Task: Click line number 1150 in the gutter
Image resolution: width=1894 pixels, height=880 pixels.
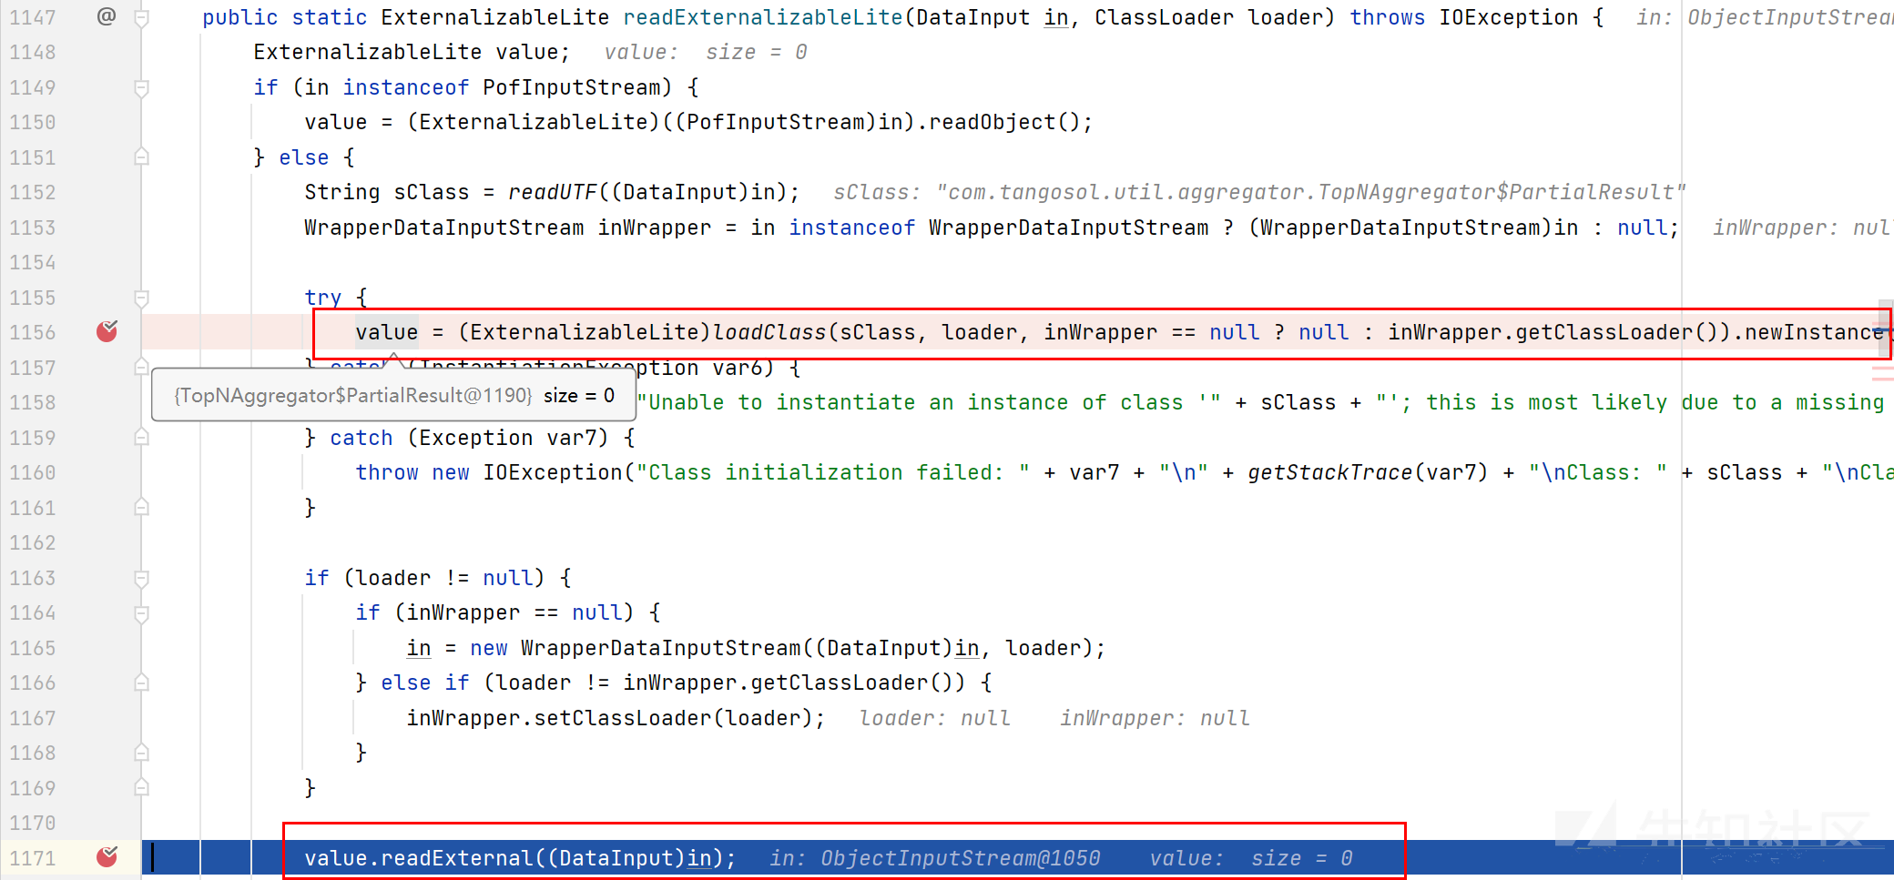Action: (33, 122)
